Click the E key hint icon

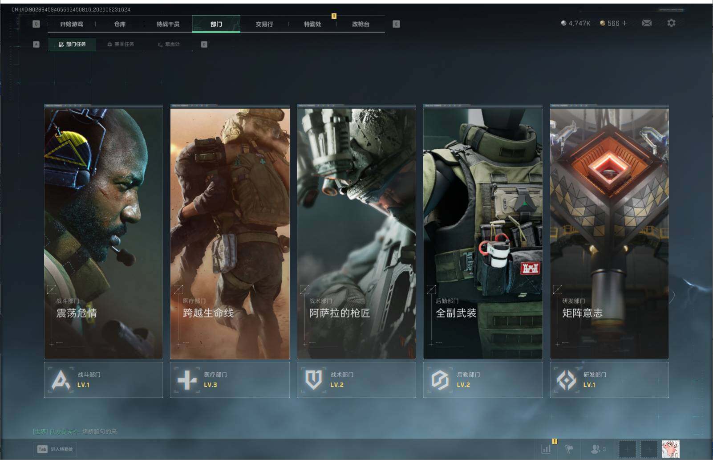(396, 24)
